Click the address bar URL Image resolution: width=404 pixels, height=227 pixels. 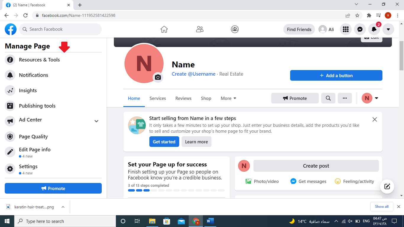coord(78,15)
